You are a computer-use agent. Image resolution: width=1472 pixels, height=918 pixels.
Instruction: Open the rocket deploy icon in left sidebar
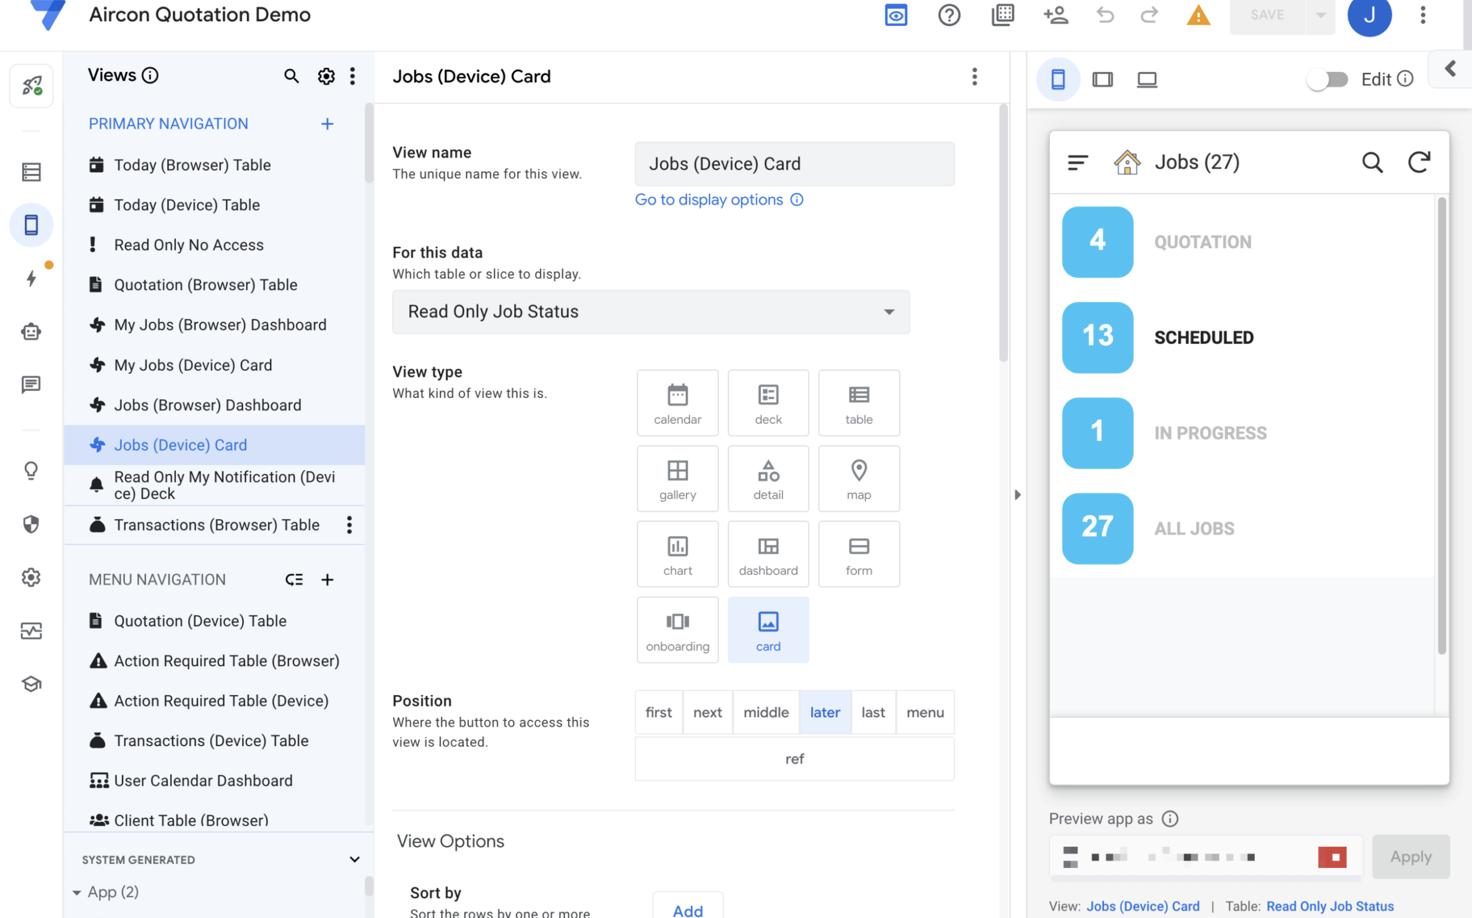(32, 85)
